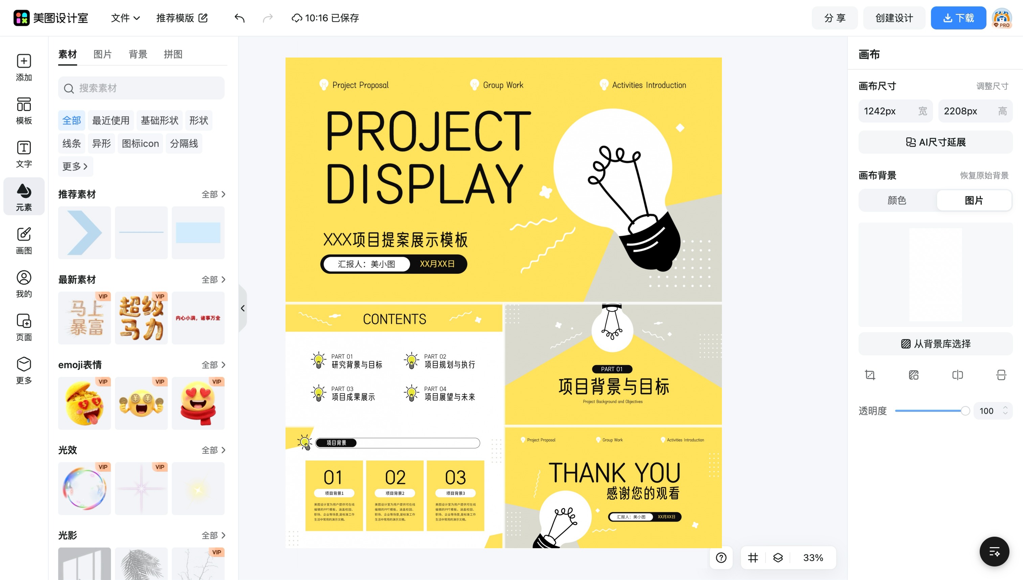This screenshot has width=1023, height=580.
Task: Open the 画图 drawing tool
Action: point(24,241)
